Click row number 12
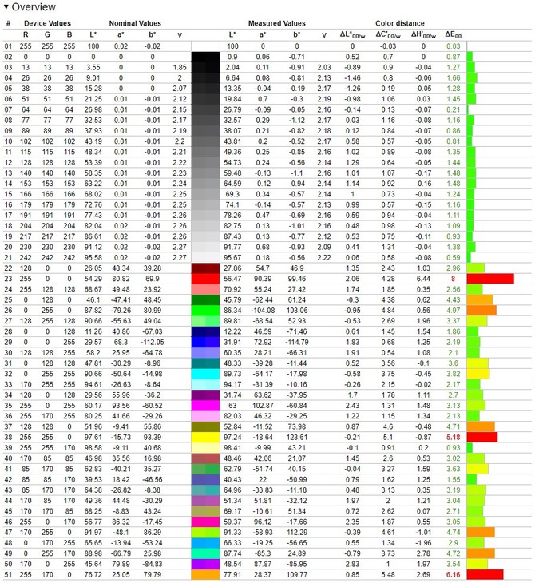 [x=8, y=162]
